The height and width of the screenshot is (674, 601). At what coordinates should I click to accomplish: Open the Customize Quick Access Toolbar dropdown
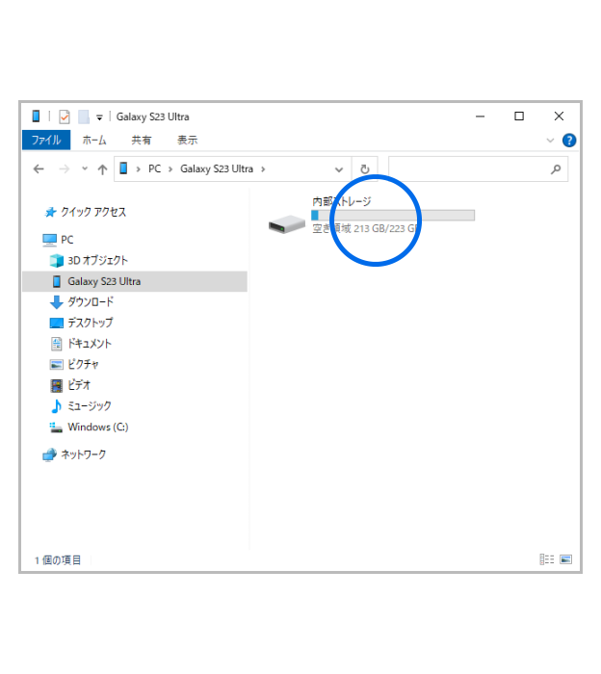tap(99, 117)
